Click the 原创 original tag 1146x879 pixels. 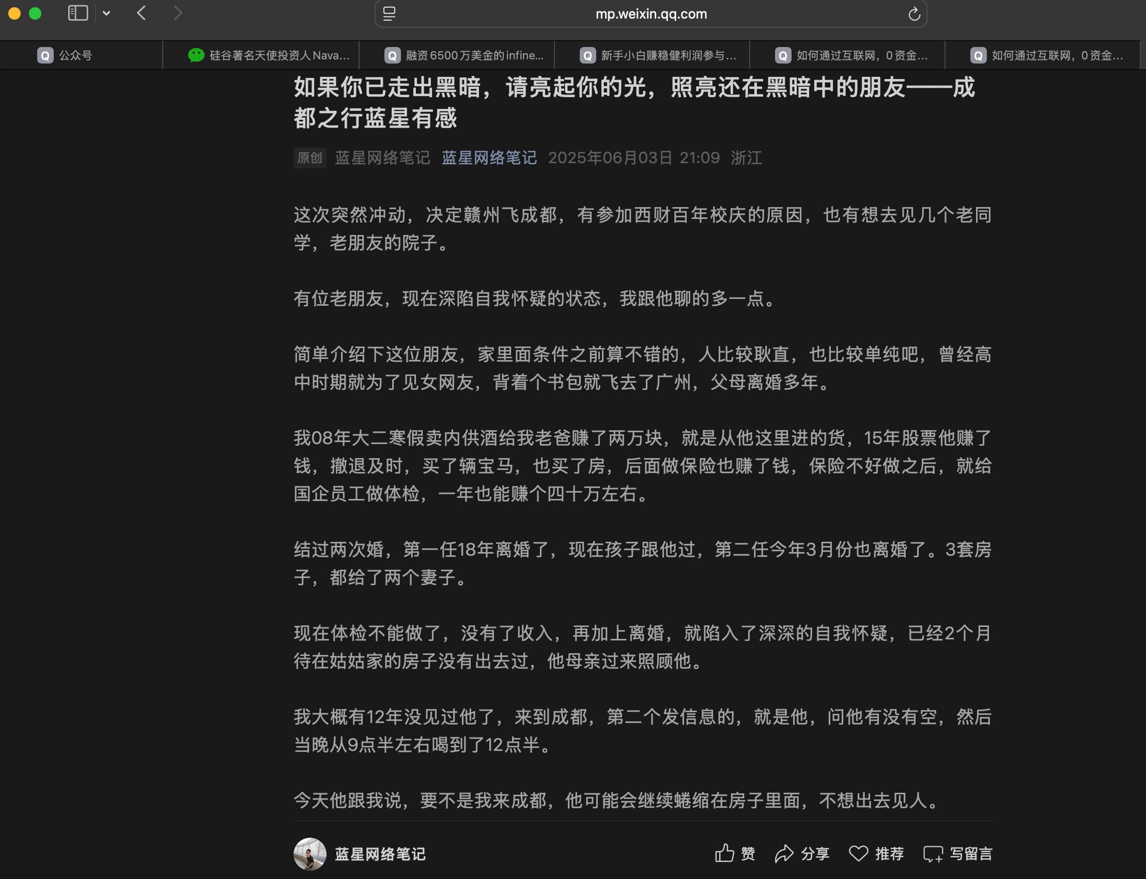click(x=309, y=158)
